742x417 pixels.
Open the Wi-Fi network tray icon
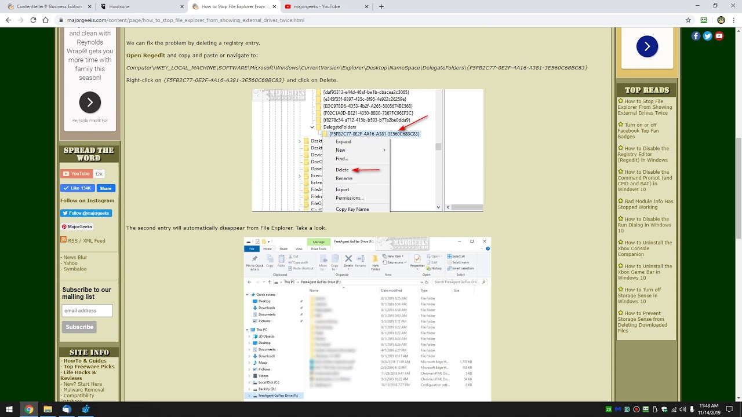[674, 409]
